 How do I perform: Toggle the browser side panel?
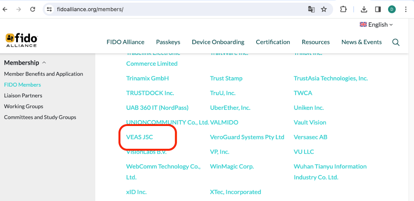pos(378,9)
